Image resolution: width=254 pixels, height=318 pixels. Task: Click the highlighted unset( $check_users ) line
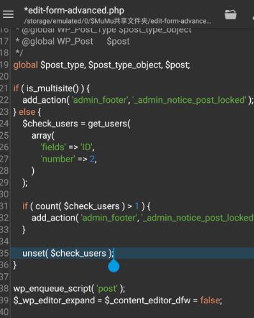[132, 254]
